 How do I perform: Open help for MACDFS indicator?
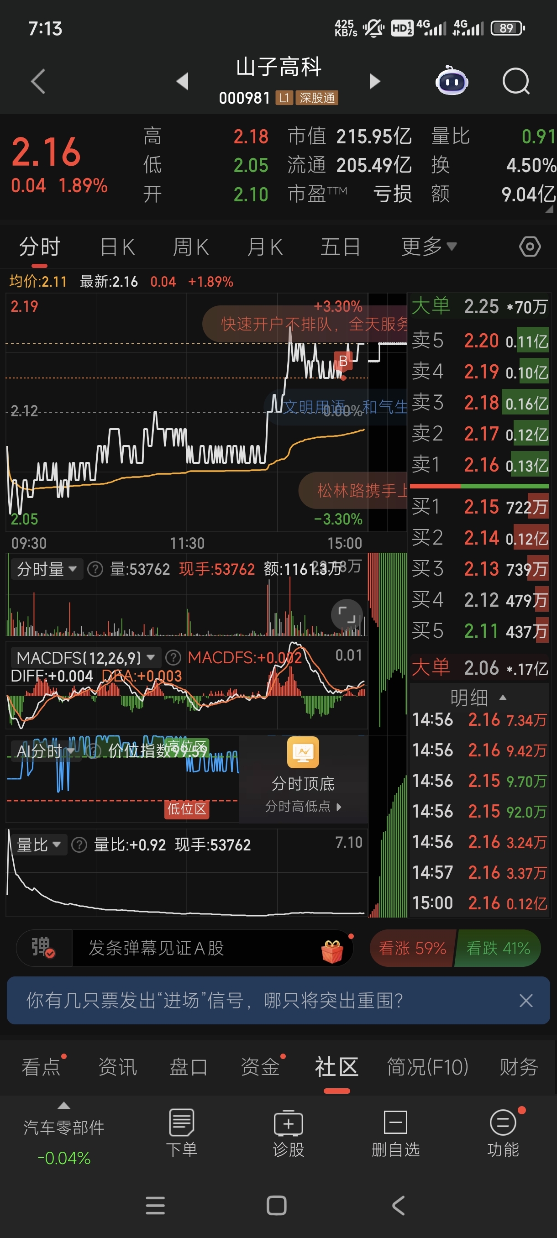173,657
